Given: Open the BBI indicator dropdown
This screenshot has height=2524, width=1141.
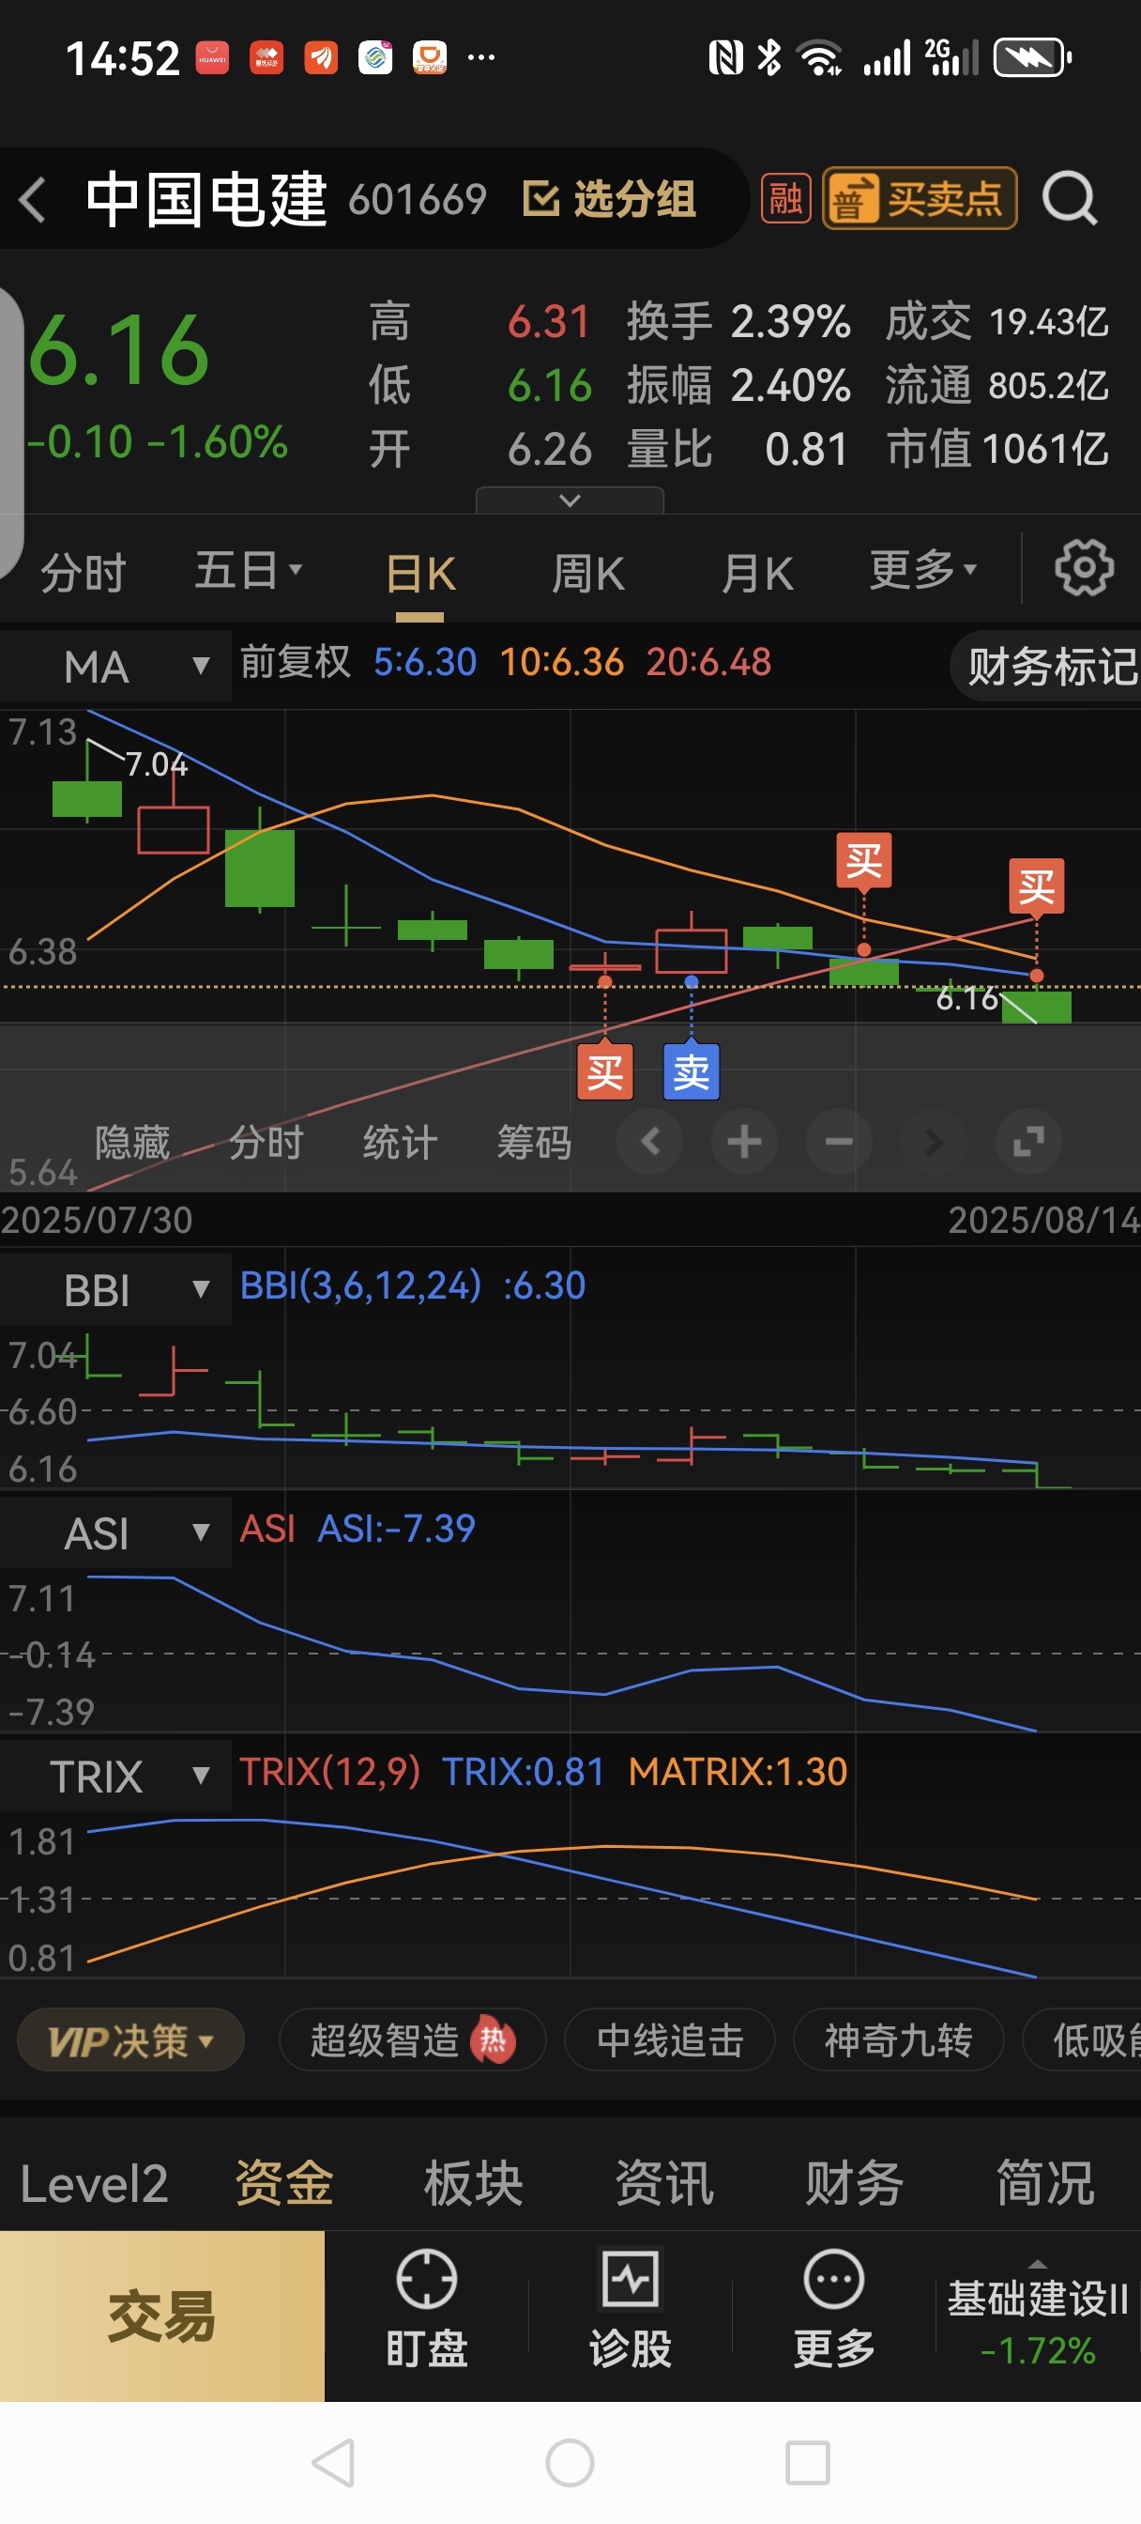Looking at the screenshot, I should [x=115, y=1289].
